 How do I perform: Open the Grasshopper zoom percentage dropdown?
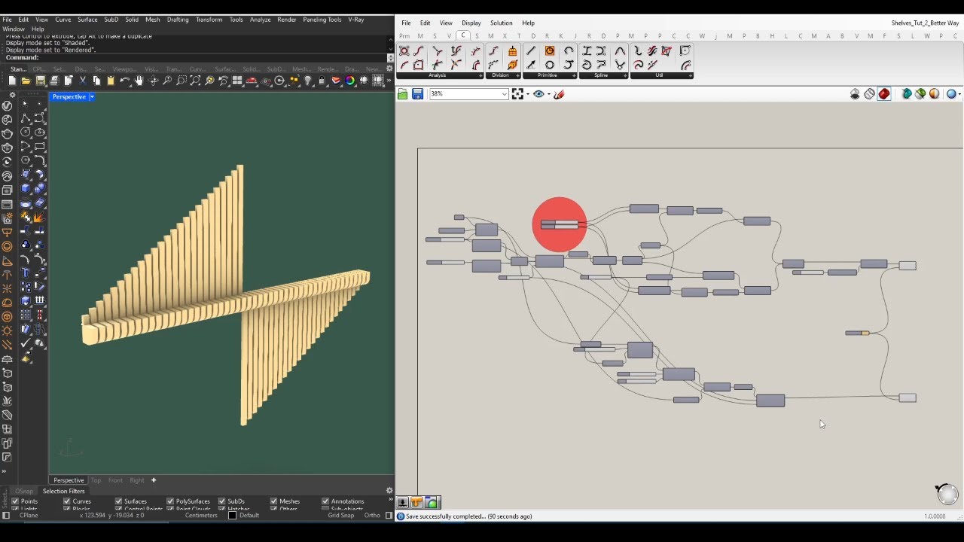tap(504, 93)
